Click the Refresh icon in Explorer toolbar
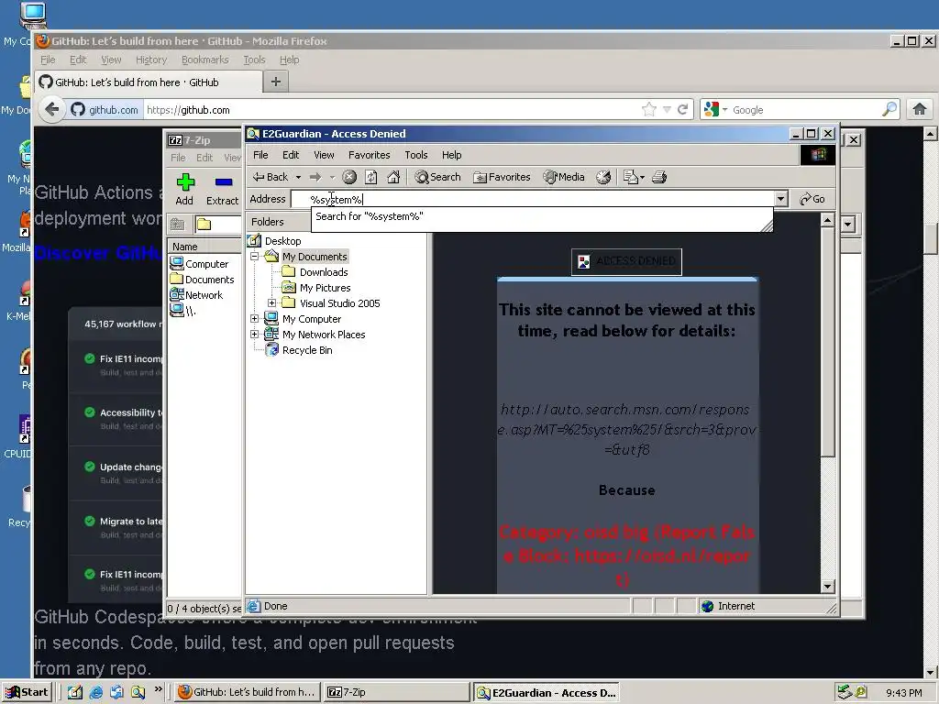 (x=371, y=177)
